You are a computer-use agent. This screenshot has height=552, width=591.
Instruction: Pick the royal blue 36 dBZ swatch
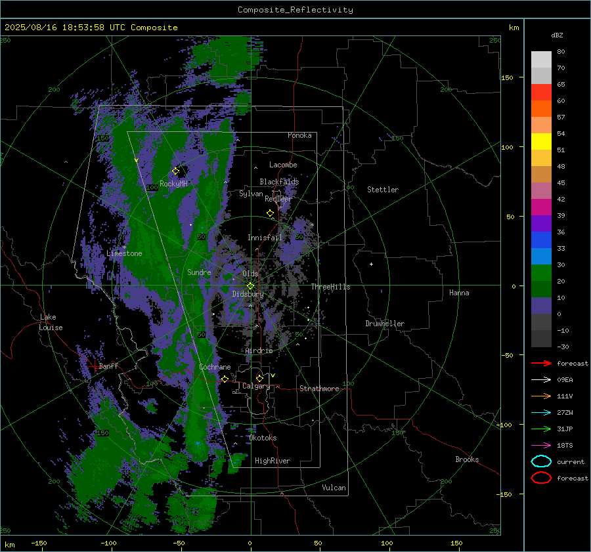(541, 240)
